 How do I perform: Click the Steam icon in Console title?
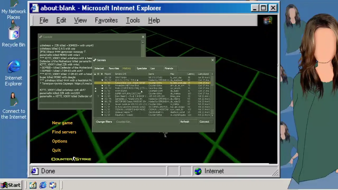click(41, 37)
